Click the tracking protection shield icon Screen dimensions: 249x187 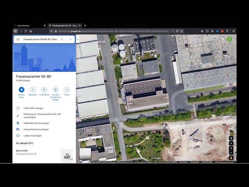pyautogui.click(x=51, y=31)
